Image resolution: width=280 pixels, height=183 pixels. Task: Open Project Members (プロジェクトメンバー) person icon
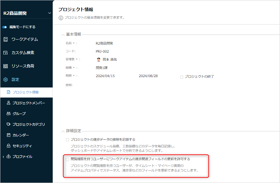pos(9,103)
